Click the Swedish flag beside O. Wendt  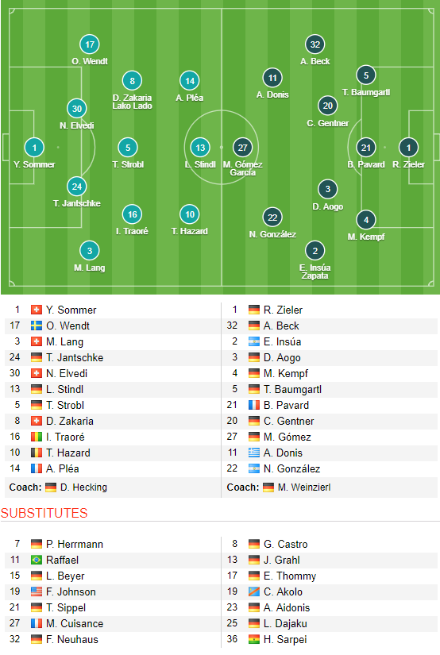pyautogui.click(x=37, y=326)
